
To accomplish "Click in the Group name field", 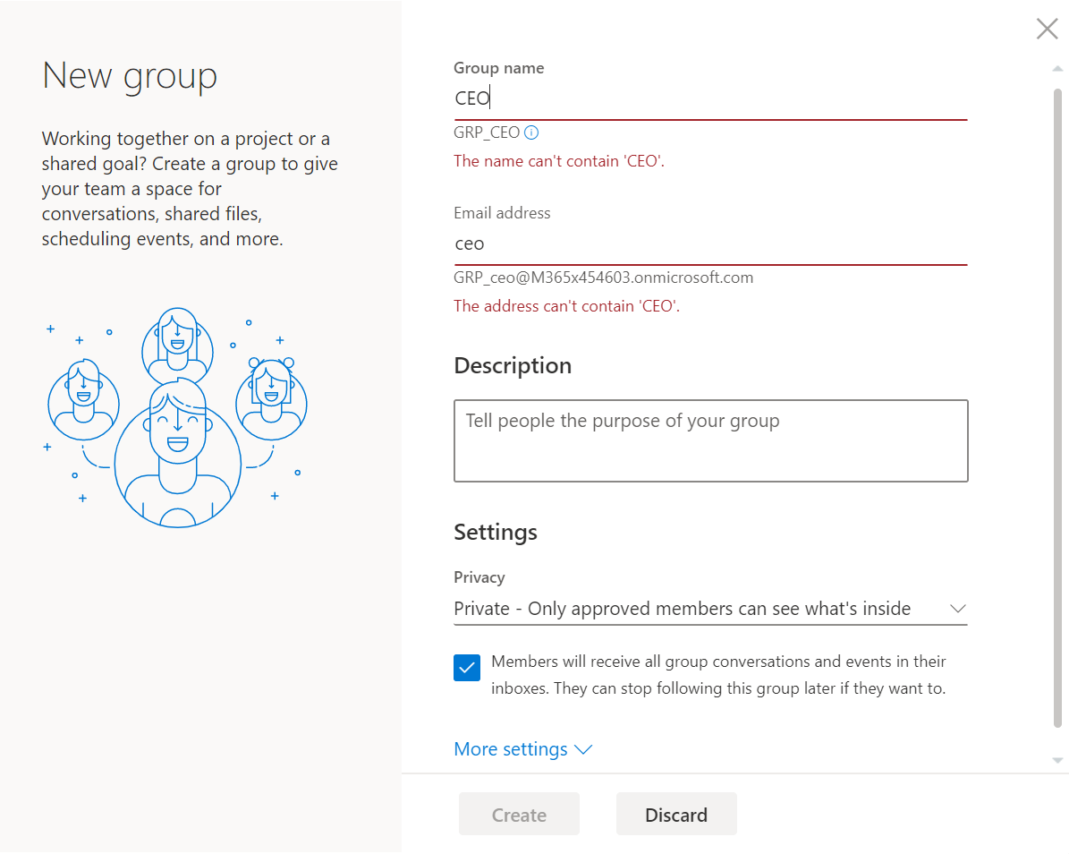I will click(x=711, y=98).
